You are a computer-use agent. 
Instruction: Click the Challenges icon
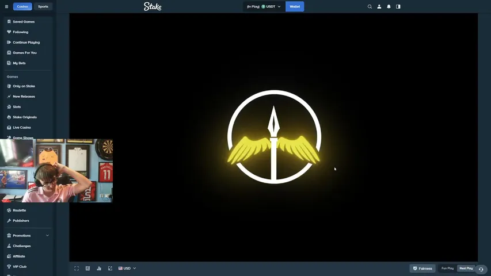[x=9, y=246]
